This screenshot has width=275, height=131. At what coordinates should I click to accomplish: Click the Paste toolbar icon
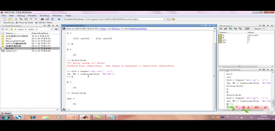click(x=26, y=19)
